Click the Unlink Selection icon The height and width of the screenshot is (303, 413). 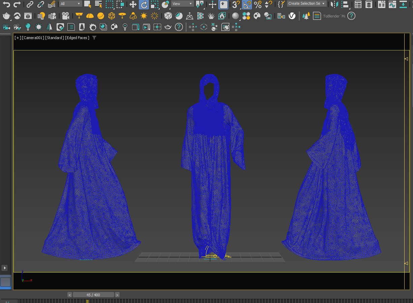(41, 4)
